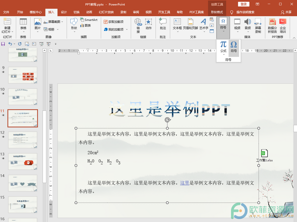Open Audio (音频) dropdown
Screen dimensions: 297x222
click(247, 25)
